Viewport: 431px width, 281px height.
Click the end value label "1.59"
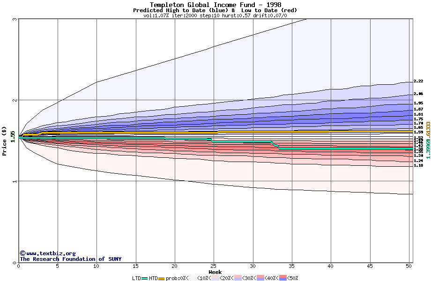click(x=418, y=133)
